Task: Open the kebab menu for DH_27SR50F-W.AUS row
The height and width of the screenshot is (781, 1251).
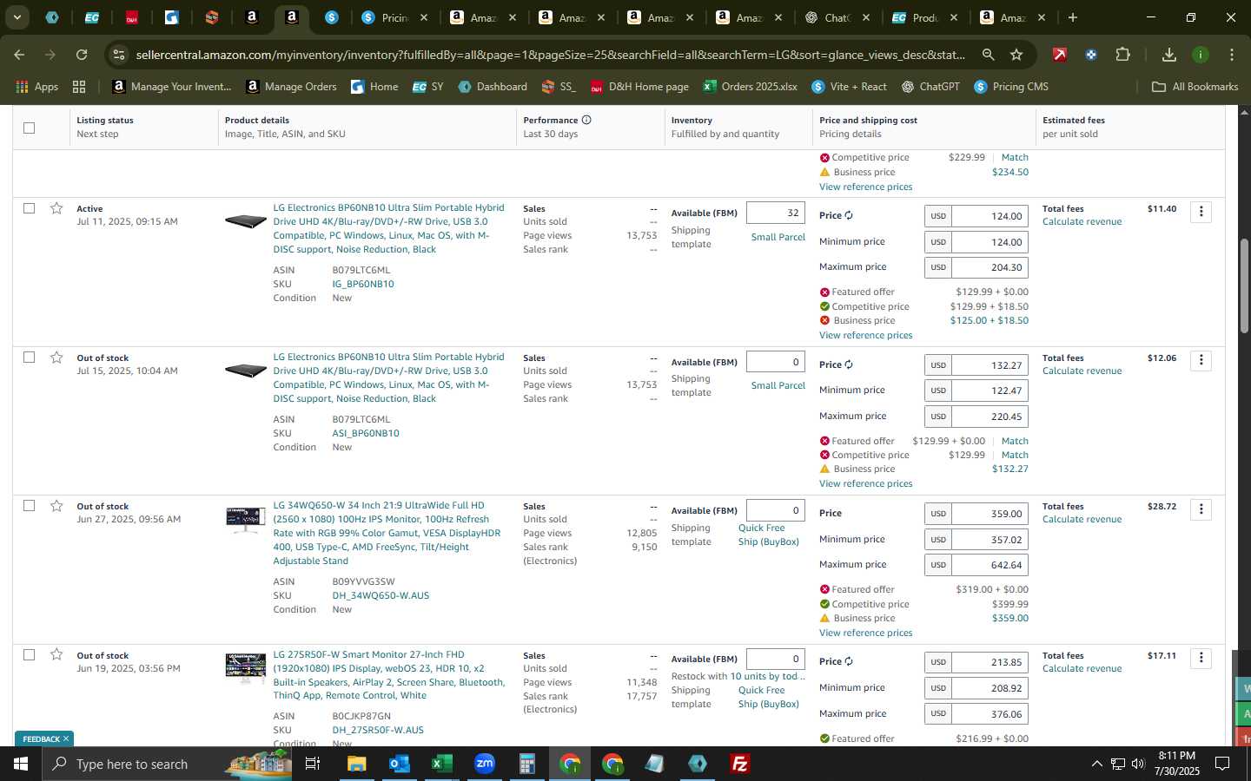Action: (1201, 658)
